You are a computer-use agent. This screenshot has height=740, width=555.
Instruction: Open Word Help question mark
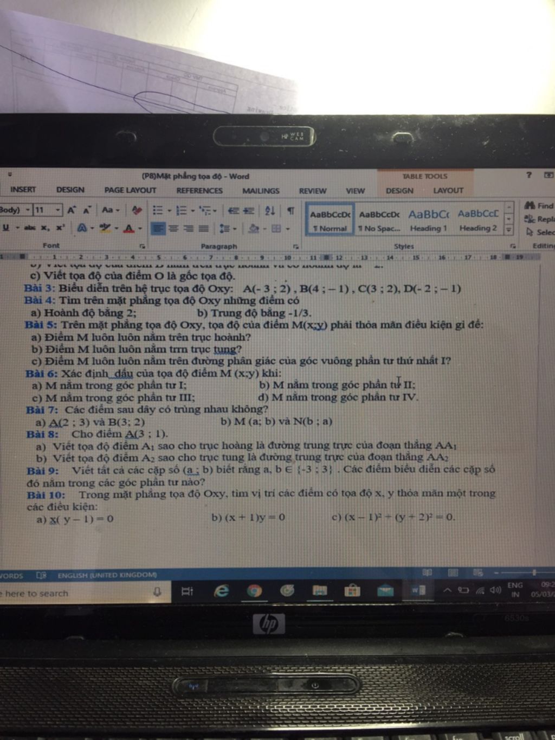(x=529, y=175)
